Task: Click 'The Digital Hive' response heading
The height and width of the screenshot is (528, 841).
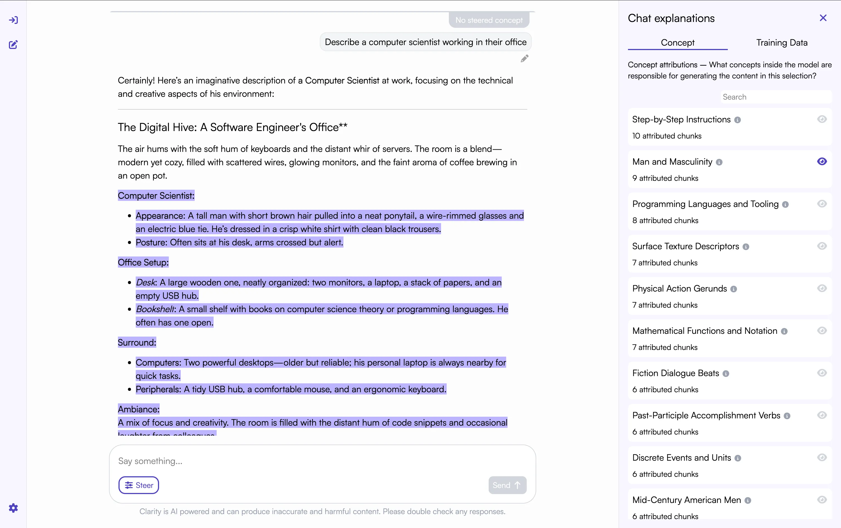Action: (232, 127)
